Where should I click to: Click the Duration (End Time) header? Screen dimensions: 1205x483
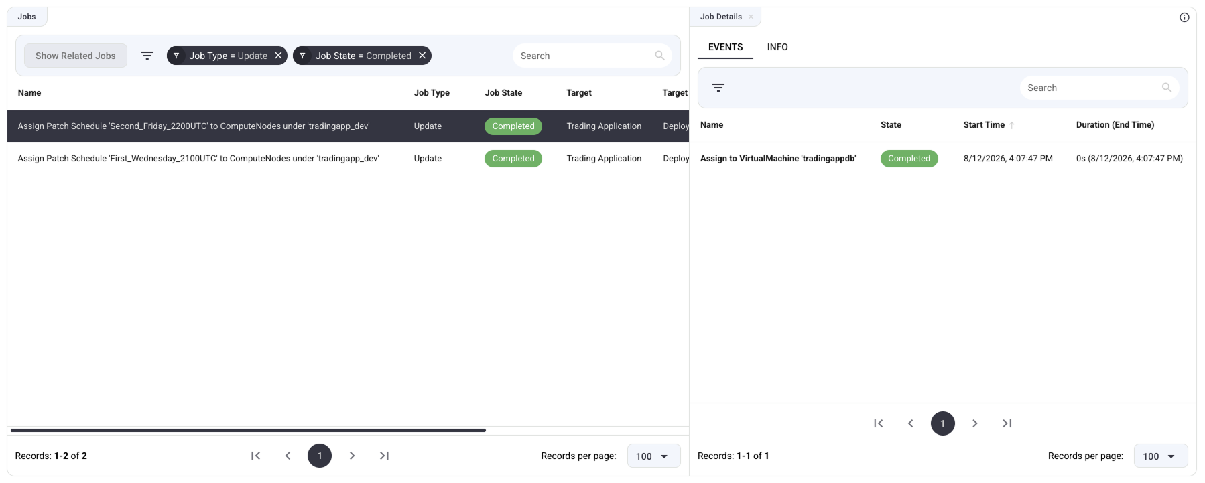1115,125
